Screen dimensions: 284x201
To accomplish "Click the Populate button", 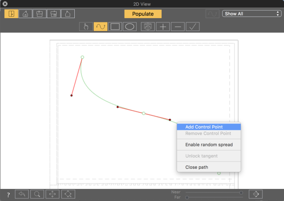I will (143, 14).
